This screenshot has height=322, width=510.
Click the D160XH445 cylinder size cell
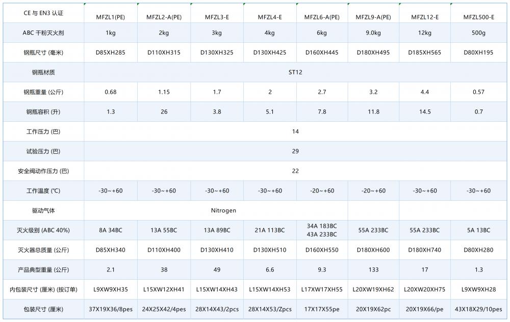322,52
